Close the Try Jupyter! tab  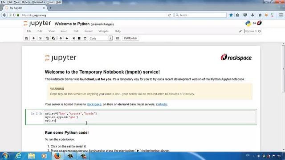(x=44, y=8)
